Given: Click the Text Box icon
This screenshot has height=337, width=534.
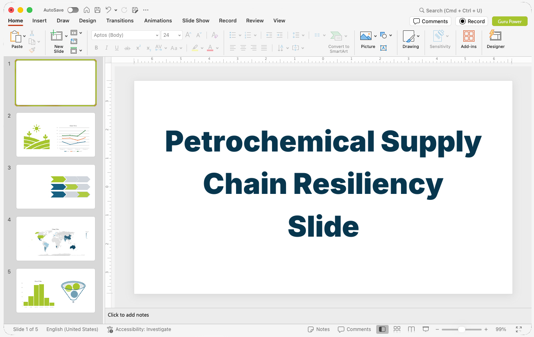Looking at the screenshot, I should click(383, 48).
